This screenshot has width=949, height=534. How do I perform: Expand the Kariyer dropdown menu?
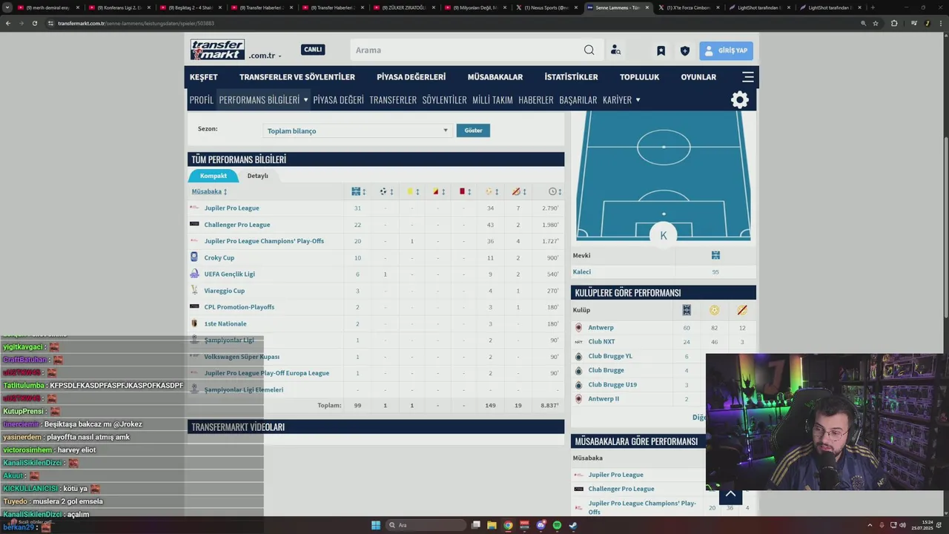click(x=621, y=100)
